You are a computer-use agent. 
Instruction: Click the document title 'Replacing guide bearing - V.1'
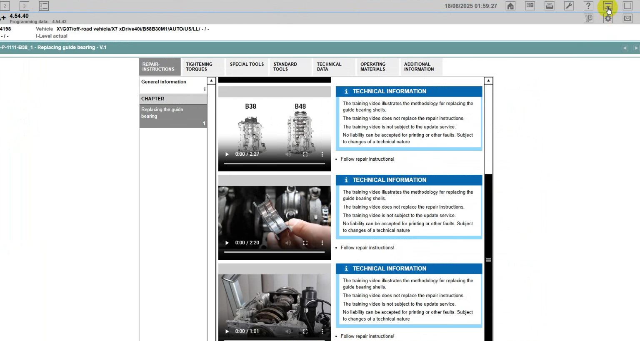point(72,47)
